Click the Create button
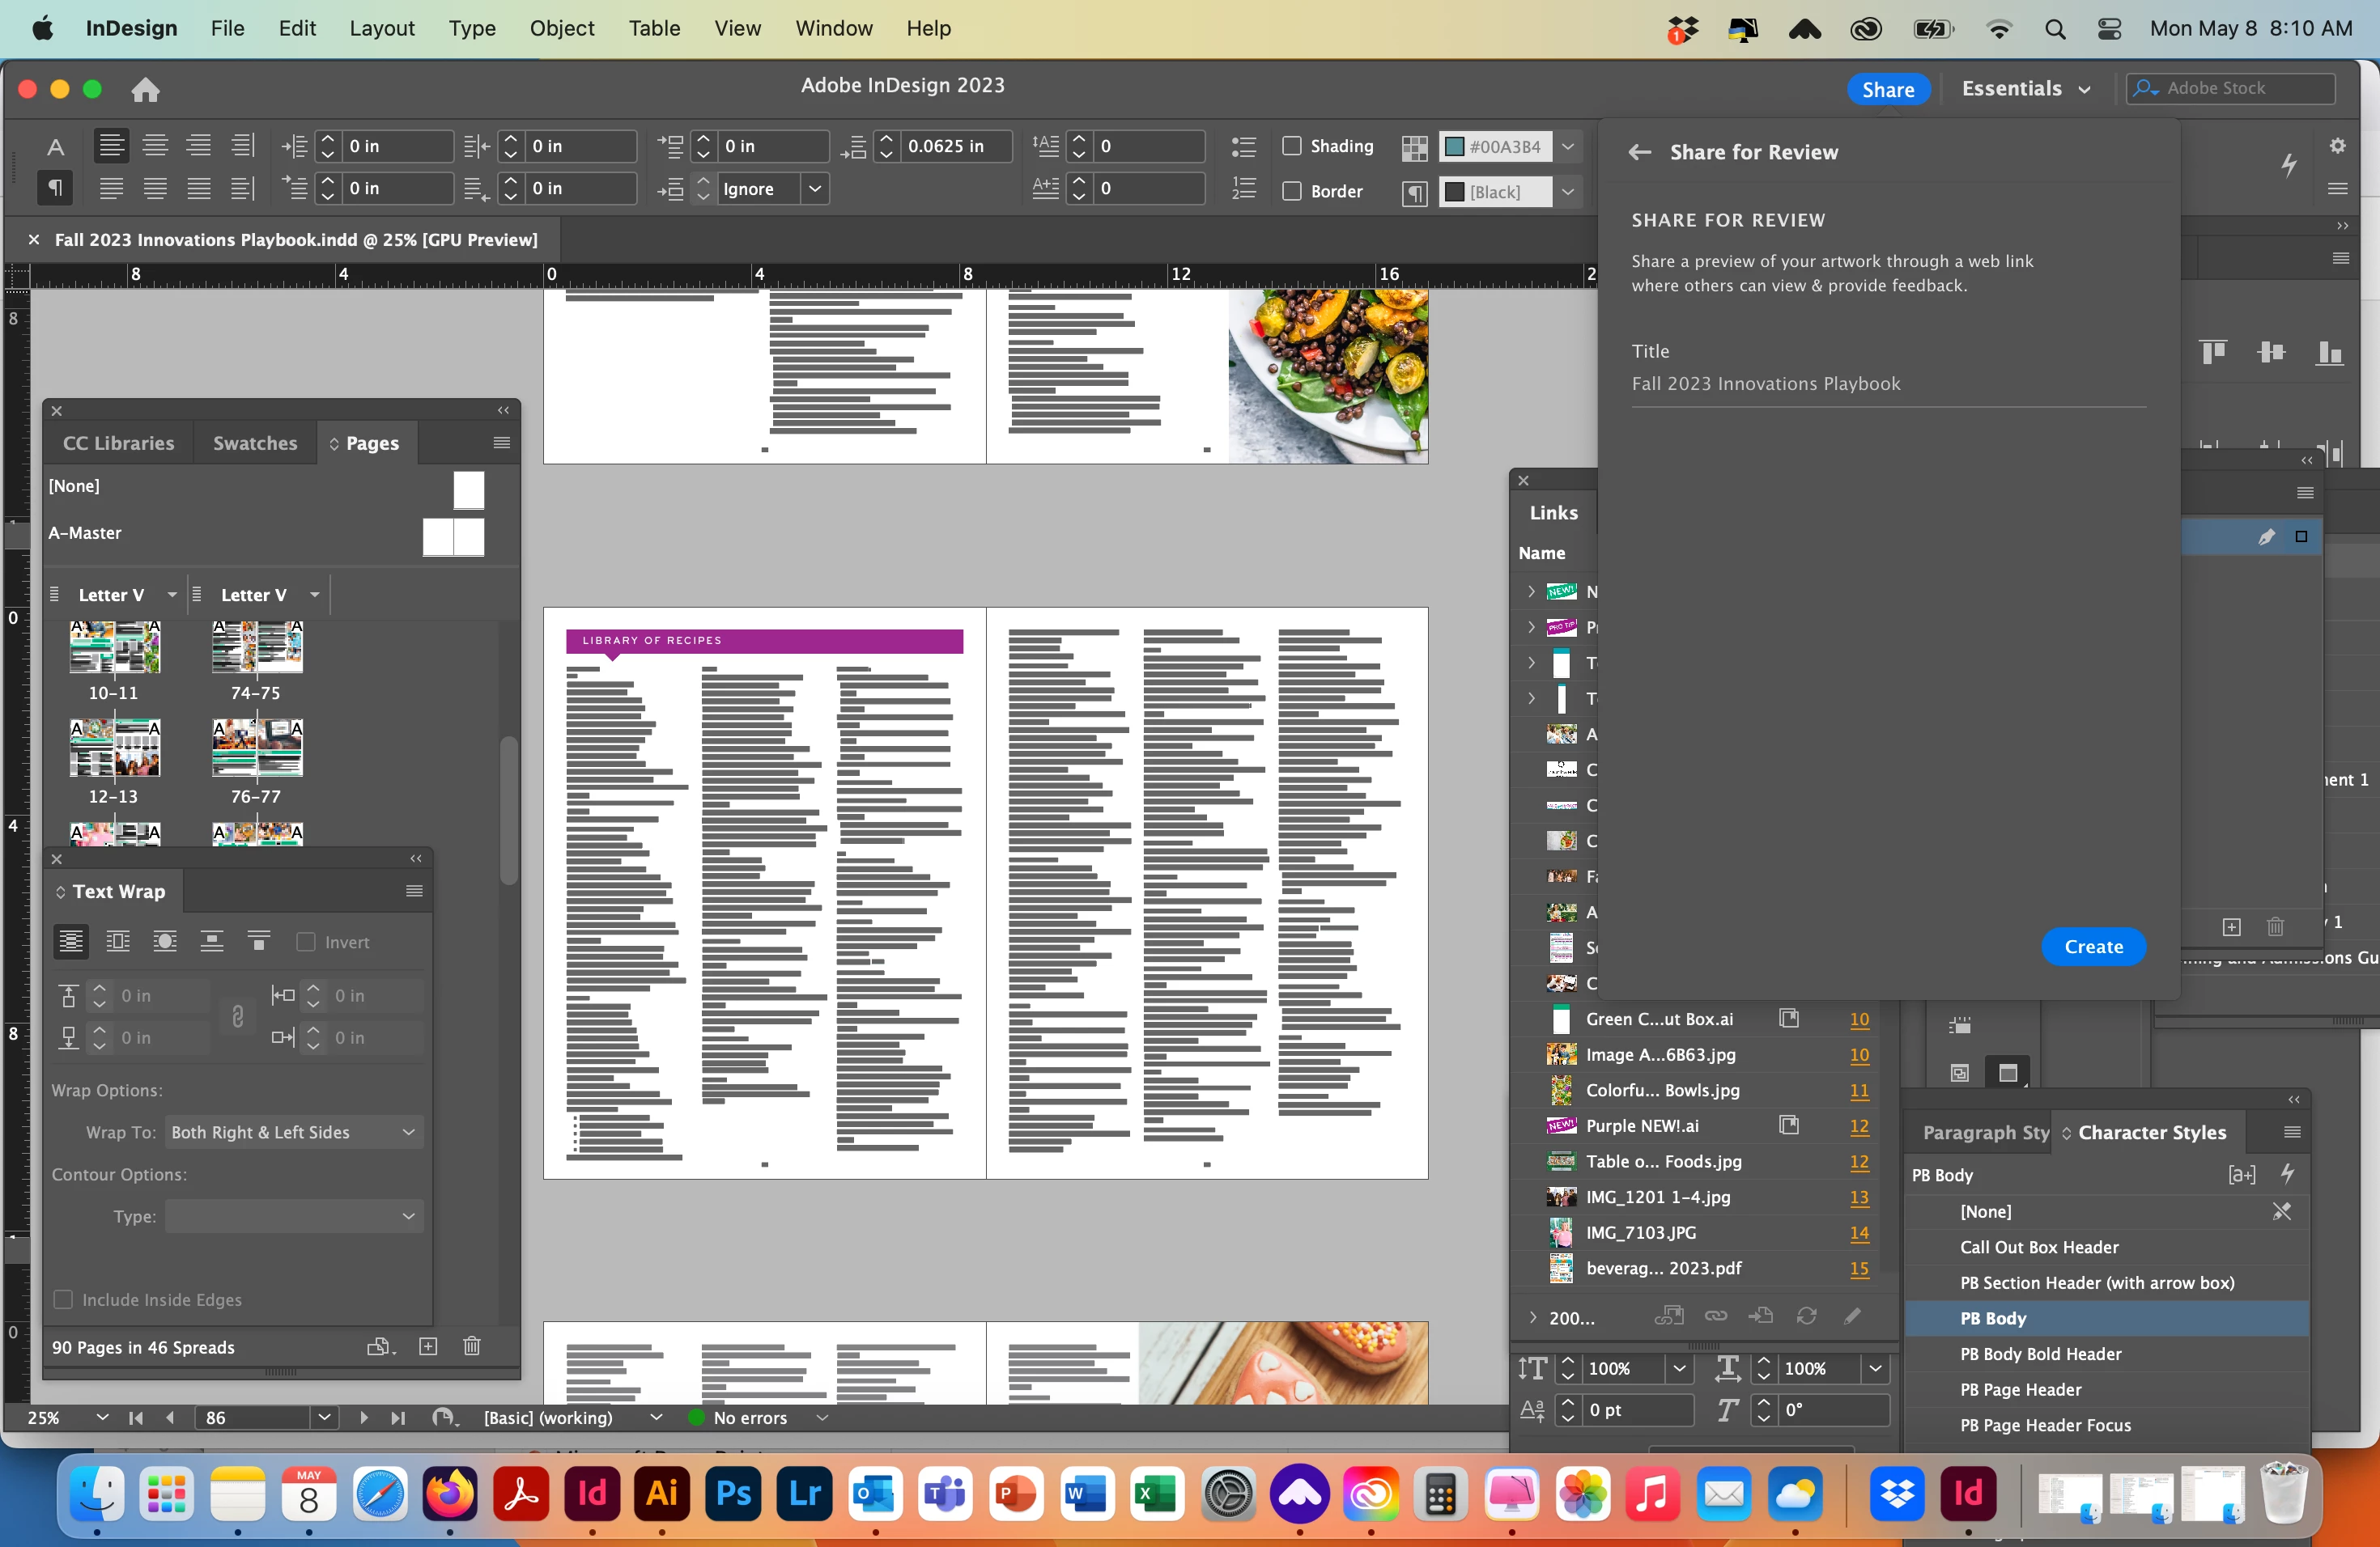The image size is (2380, 1547). coord(2093,947)
